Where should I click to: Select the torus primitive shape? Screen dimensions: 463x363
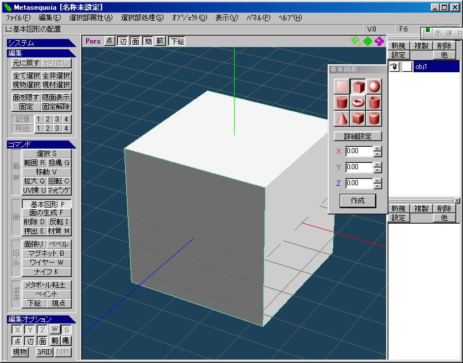tap(358, 103)
